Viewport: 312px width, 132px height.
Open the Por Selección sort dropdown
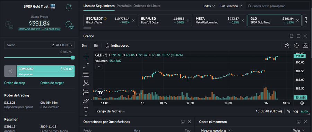231,6
